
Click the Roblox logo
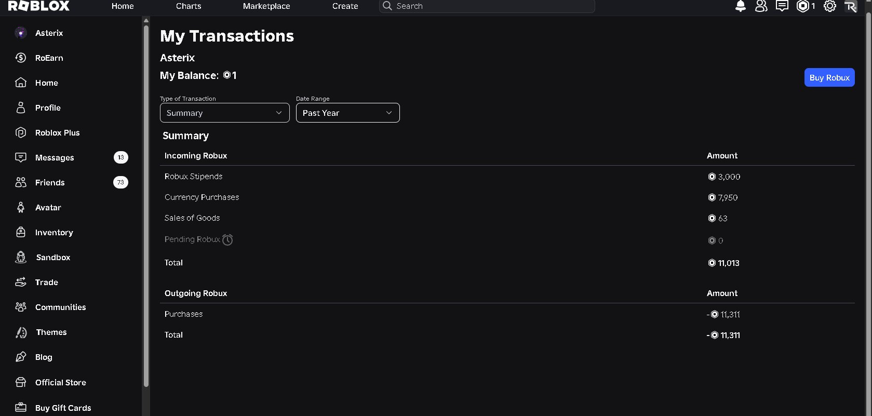[39, 6]
